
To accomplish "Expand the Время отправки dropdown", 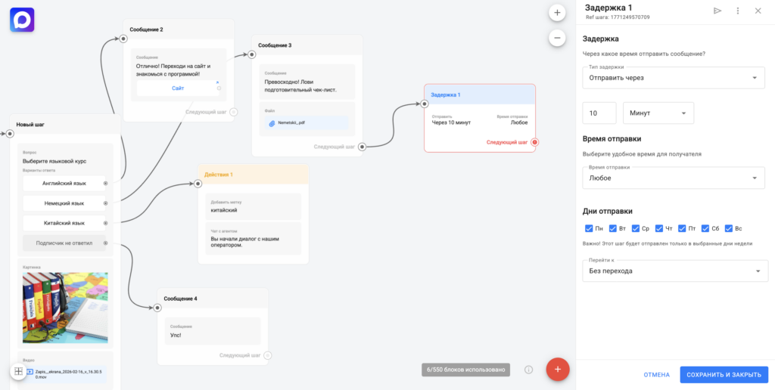I will 673,178.
